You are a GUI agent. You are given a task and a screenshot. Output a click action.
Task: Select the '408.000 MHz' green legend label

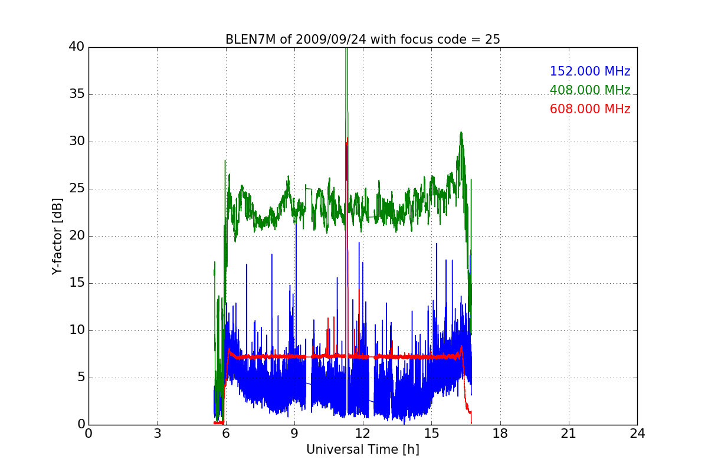click(590, 90)
